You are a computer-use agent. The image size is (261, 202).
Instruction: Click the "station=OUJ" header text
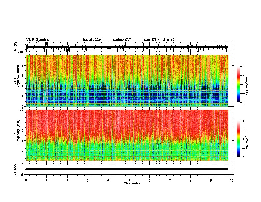[x=122, y=40]
